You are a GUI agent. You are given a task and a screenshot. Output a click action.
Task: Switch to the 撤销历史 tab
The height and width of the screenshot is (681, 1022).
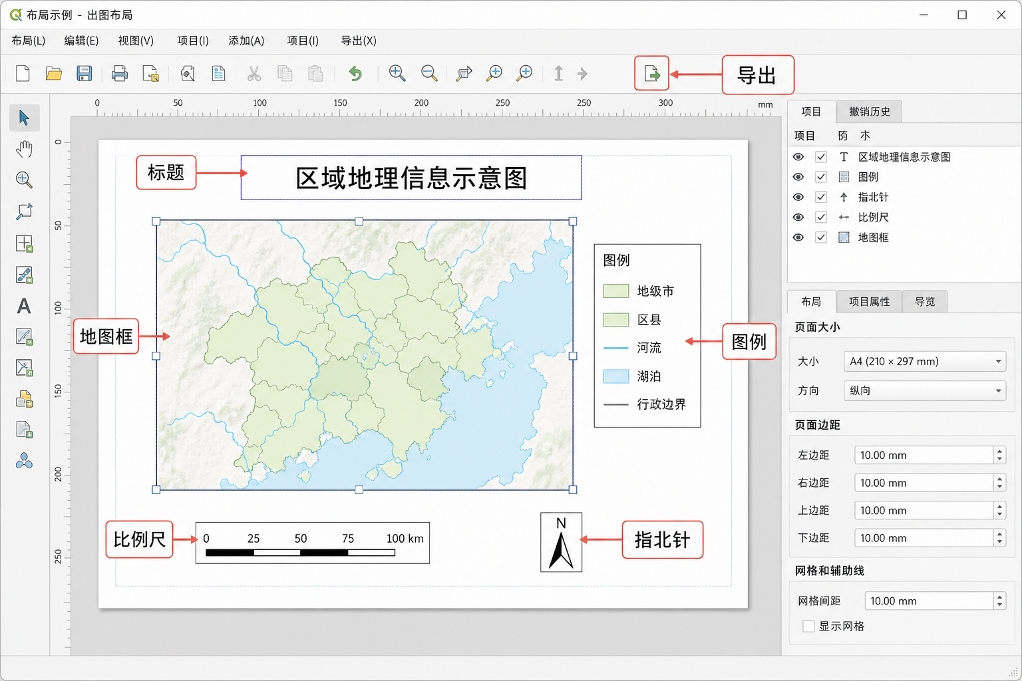coord(869,112)
